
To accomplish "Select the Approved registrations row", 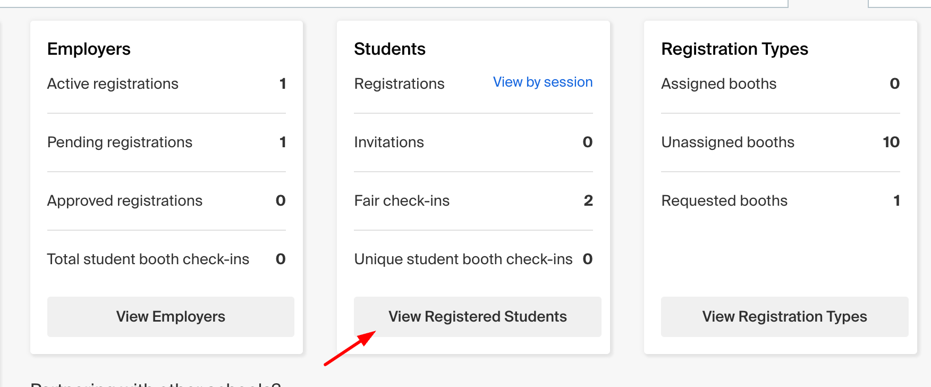I will pyautogui.click(x=166, y=201).
